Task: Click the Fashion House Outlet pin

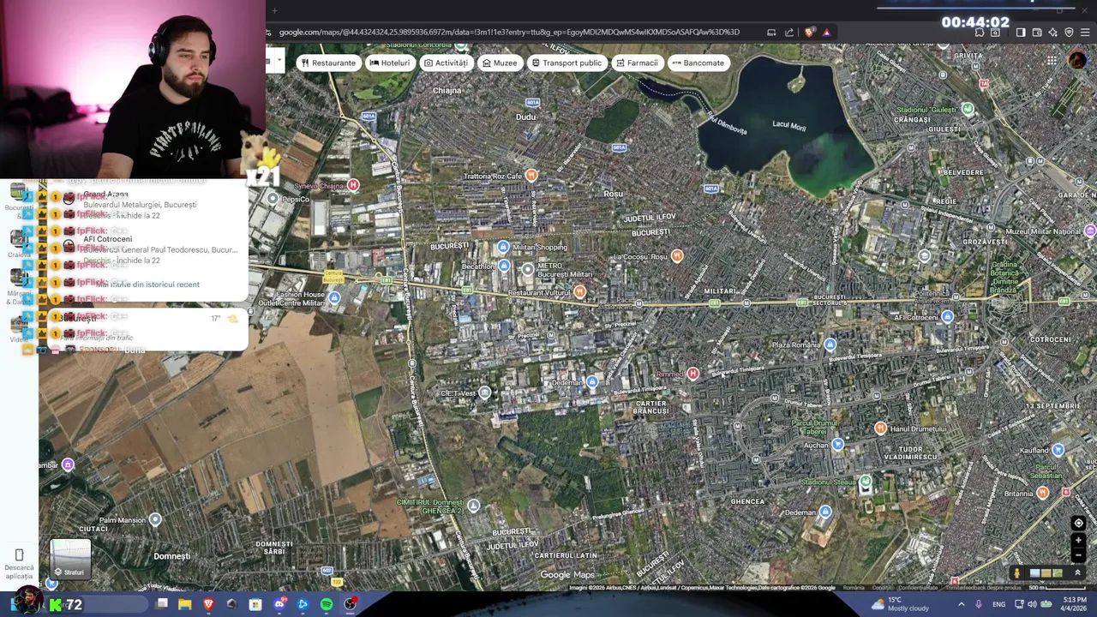Action: pyautogui.click(x=333, y=297)
